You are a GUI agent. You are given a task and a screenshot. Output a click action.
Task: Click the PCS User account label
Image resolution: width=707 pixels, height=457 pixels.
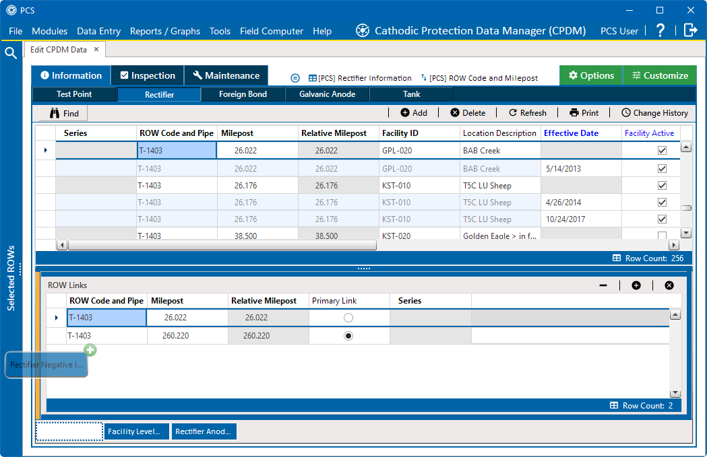(619, 31)
